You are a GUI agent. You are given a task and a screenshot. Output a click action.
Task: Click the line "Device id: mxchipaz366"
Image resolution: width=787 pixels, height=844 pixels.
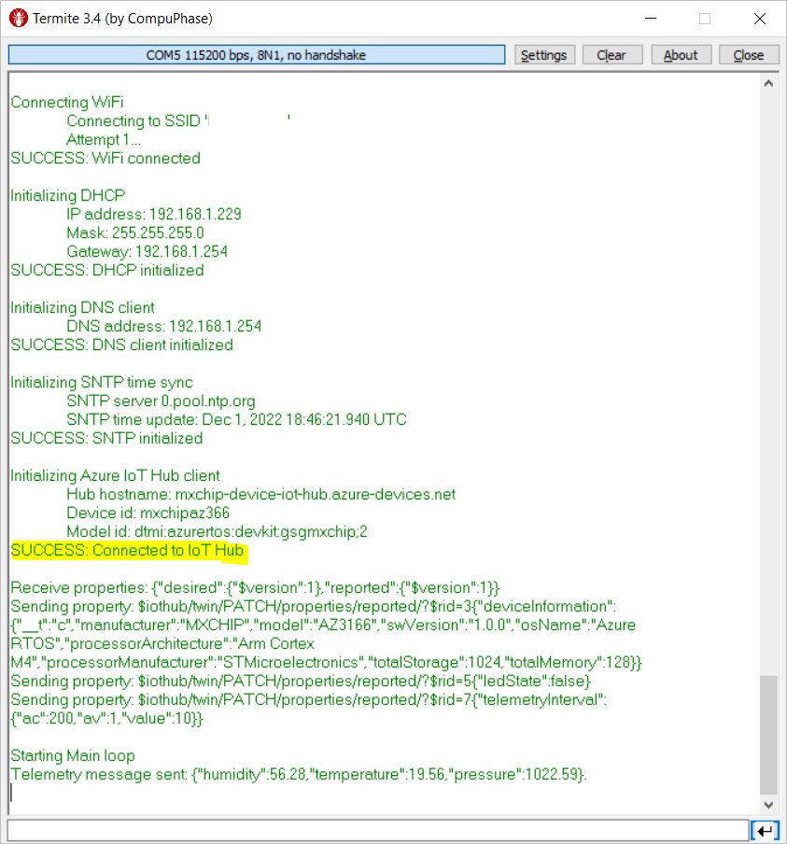pyautogui.click(x=148, y=513)
